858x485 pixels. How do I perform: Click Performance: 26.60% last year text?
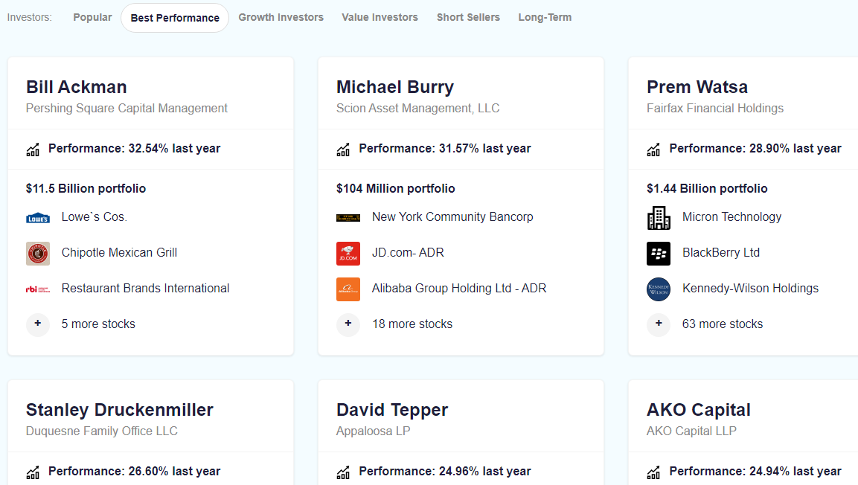(134, 472)
